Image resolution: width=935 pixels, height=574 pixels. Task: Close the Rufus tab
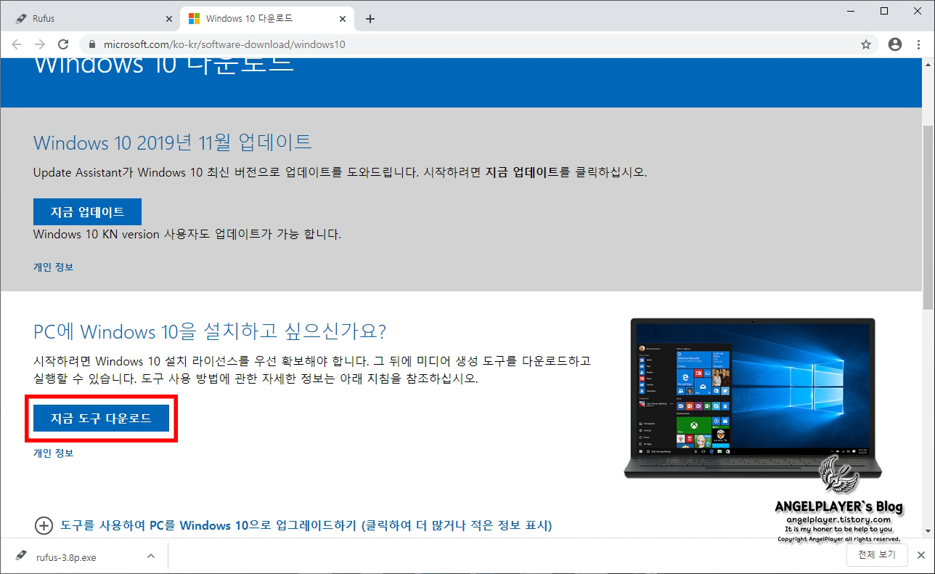(168, 19)
